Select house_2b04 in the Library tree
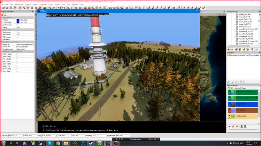 [x=244, y=17]
